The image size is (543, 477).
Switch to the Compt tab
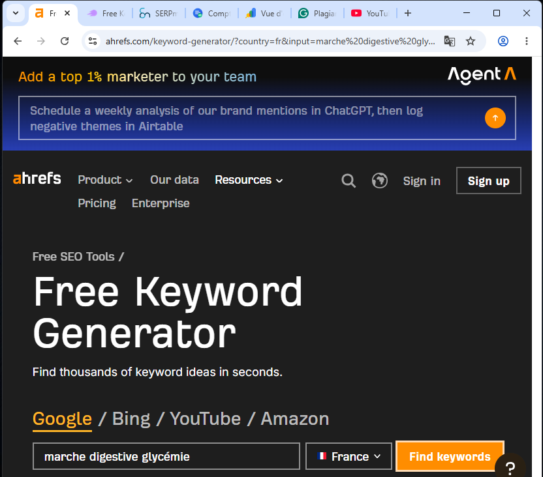[211, 14]
